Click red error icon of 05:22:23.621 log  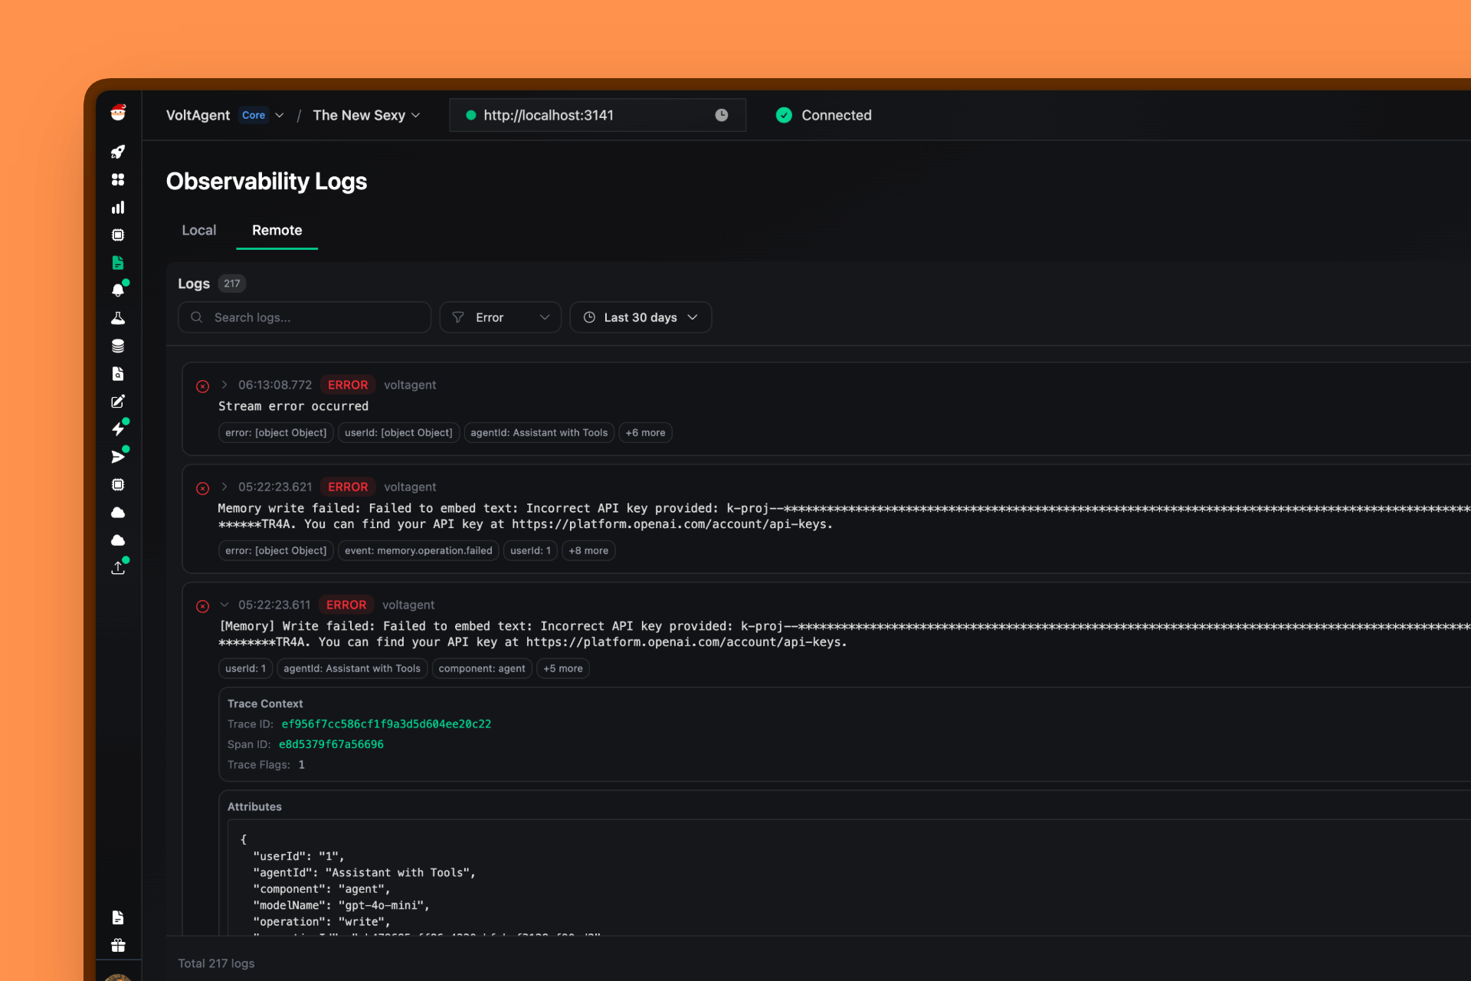[203, 488]
